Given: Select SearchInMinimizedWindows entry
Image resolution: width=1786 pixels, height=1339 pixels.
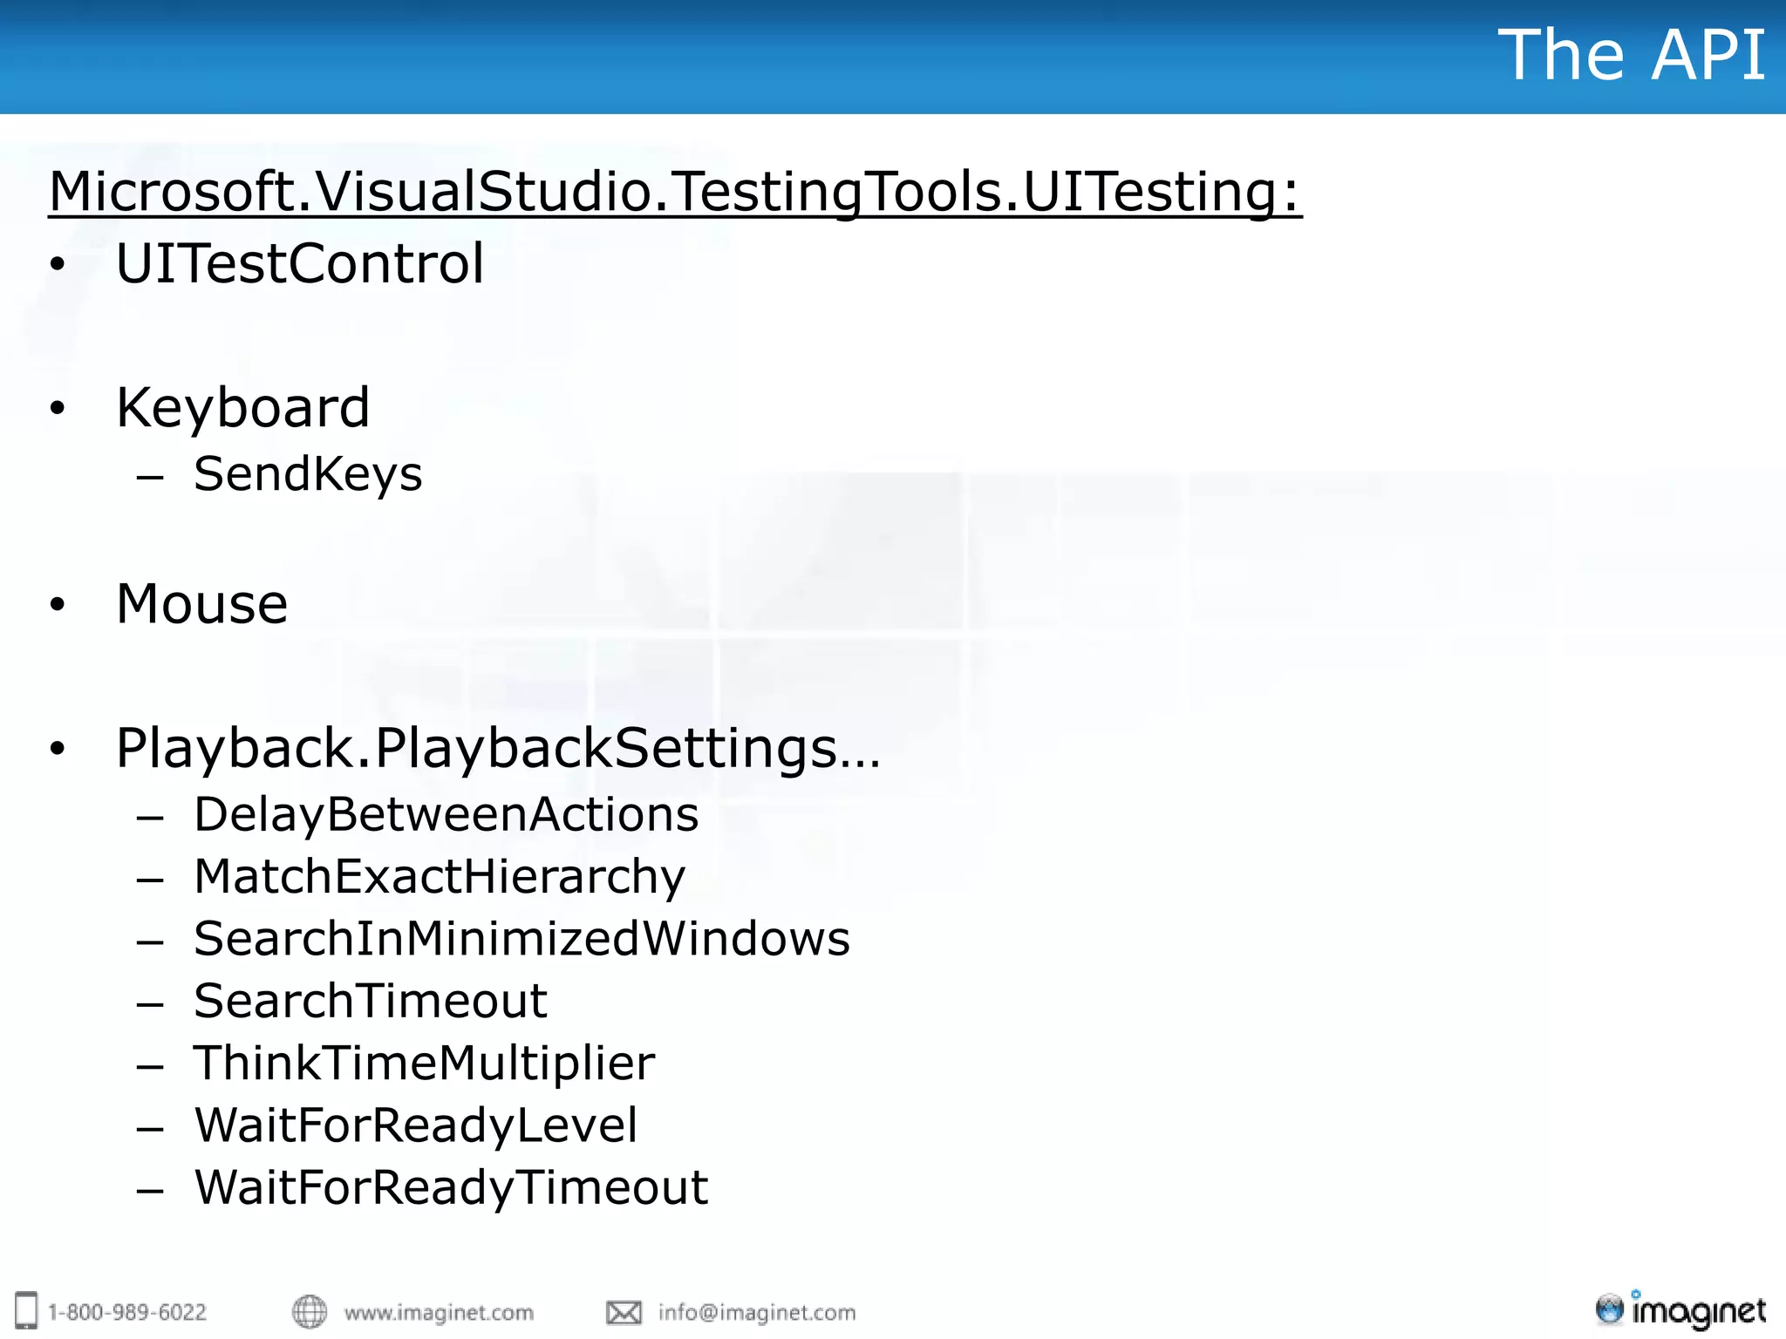Looking at the screenshot, I should tap(521, 939).
